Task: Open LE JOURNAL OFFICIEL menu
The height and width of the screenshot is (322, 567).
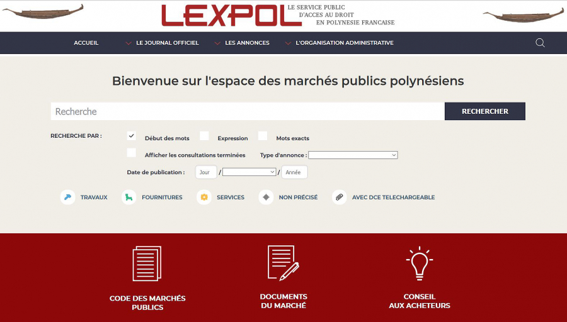Action: coord(168,43)
